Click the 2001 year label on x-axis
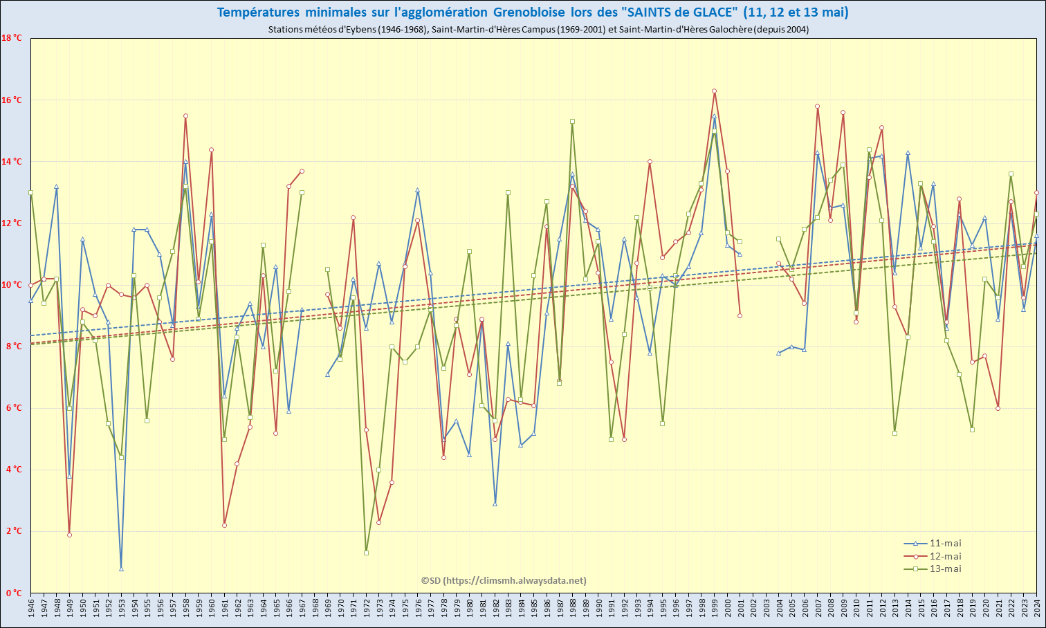This screenshot has height=628, width=1046. point(740,608)
